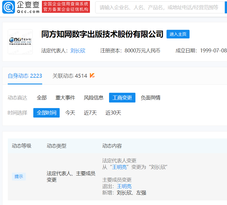
Task: Focus the company name search field
Action: 160,8
